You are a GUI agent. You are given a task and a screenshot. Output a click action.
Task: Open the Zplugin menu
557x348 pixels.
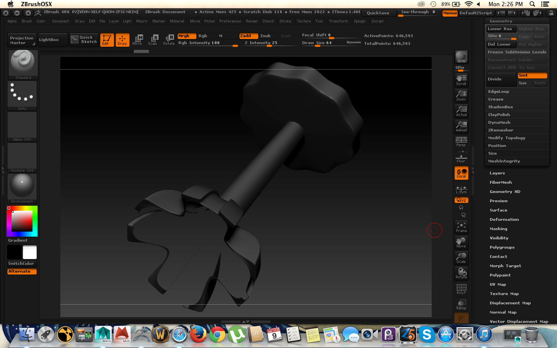point(359,21)
